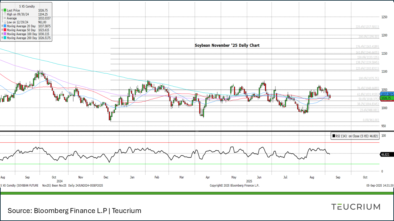The image size is (394, 221).
Task: Click the 150.0% (1133.125) Fibonacci label
Action: click(x=368, y=57)
